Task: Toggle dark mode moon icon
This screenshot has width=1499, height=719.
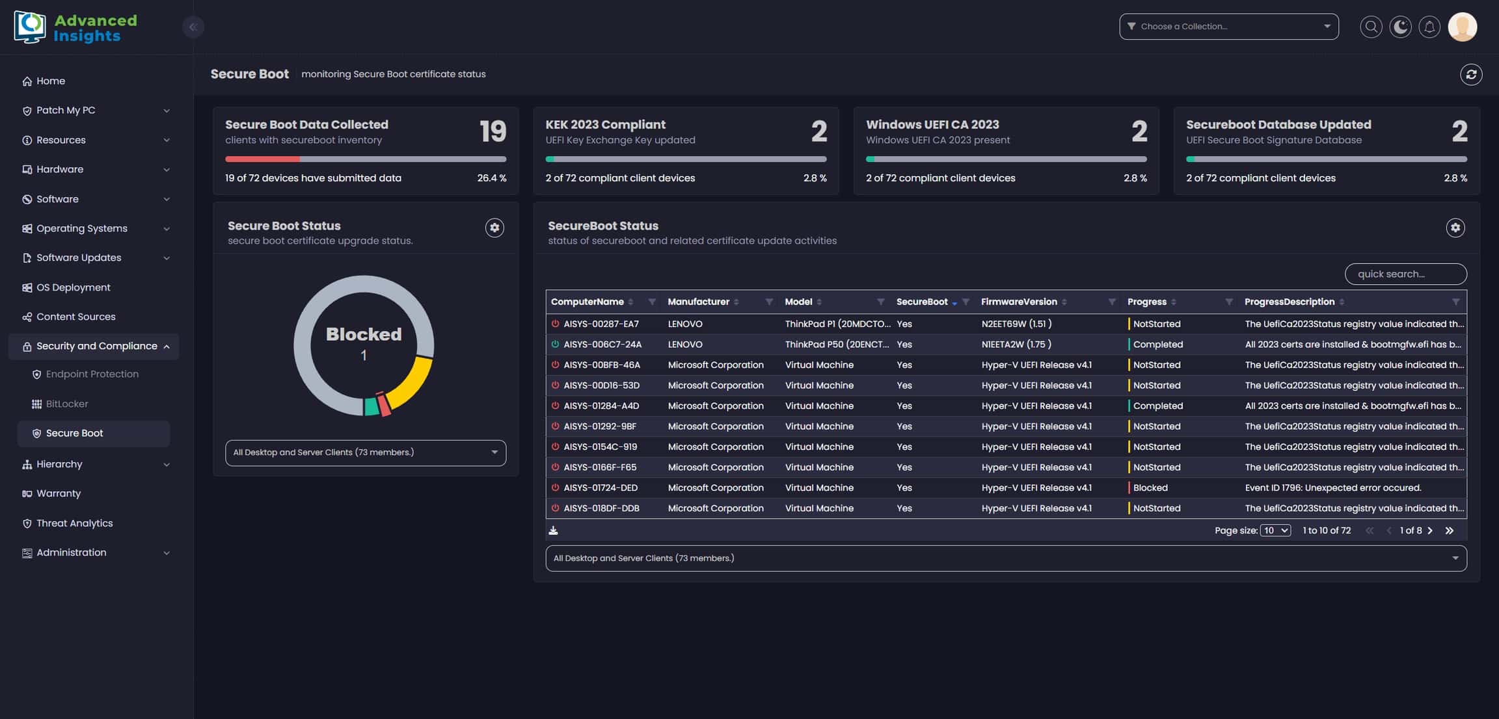Action: [1400, 27]
